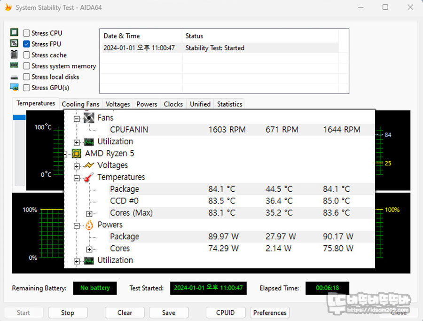Click the AMD Ryzen 5 processor icon
423x321 pixels.
[76, 154]
